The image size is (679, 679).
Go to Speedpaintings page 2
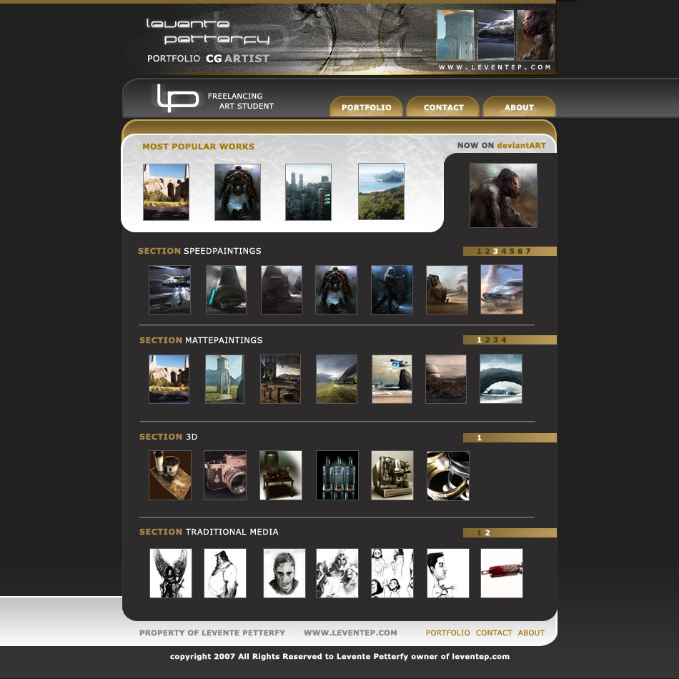(487, 251)
